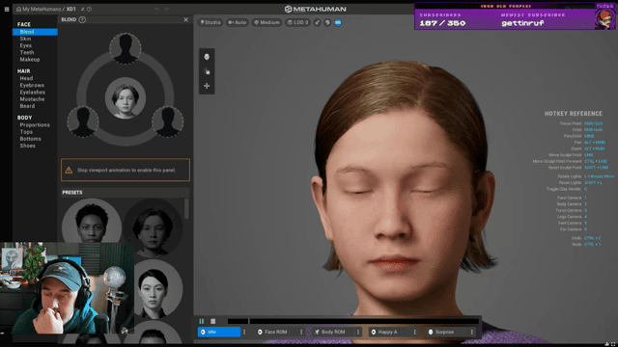
Task: Select the Body ROM animation
Action: (x=332, y=332)
